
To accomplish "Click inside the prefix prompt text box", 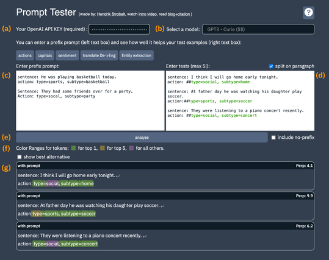I will pyautogui.click(x=90, y=100).
